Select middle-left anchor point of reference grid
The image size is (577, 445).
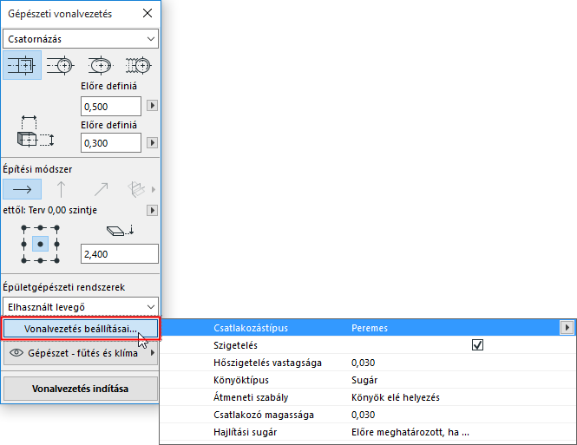coord(24,245)
